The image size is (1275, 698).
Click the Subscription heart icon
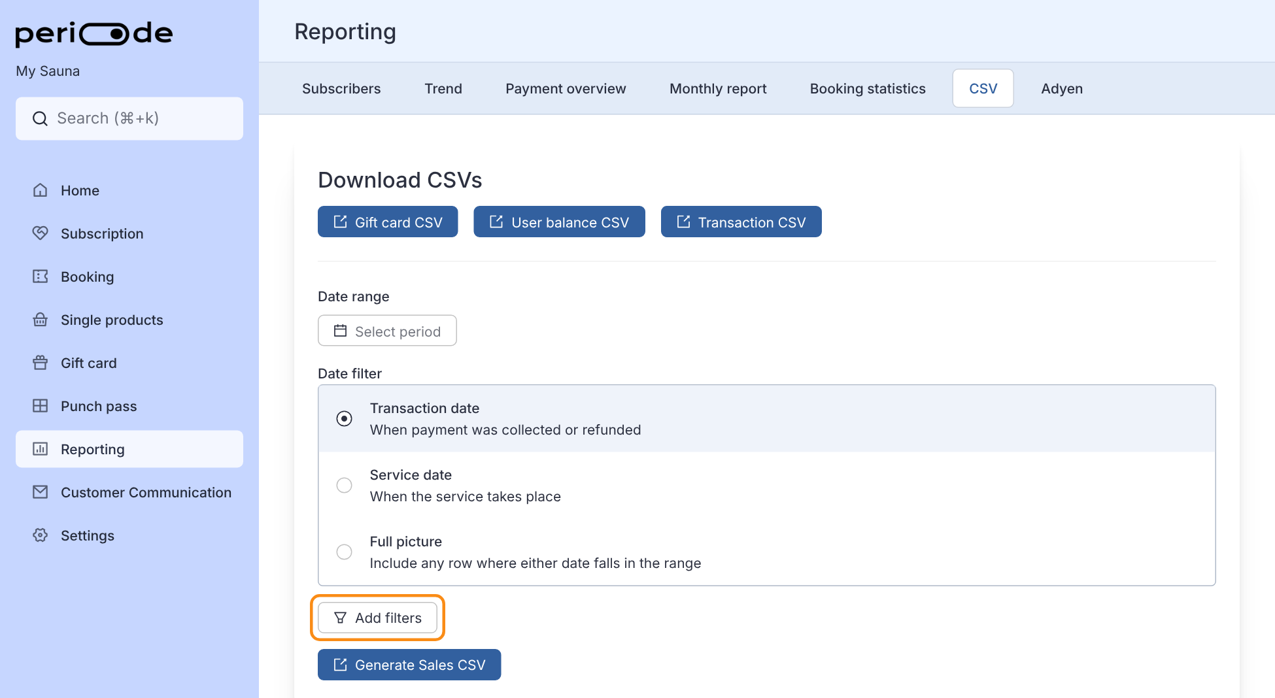[x=41, y=233]
